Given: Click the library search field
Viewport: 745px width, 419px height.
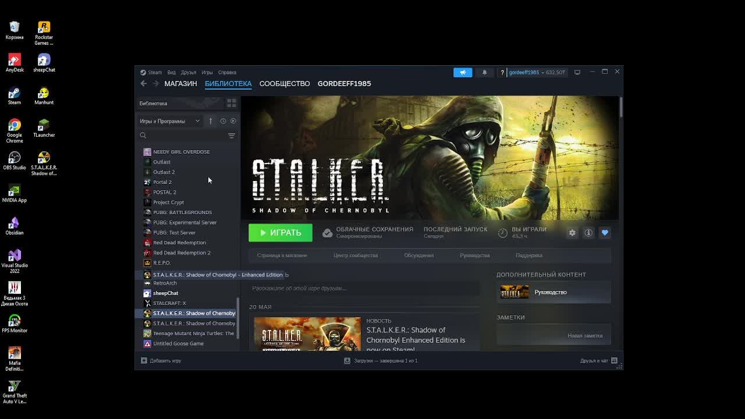Looking at the screenshot, I should 183,136.
